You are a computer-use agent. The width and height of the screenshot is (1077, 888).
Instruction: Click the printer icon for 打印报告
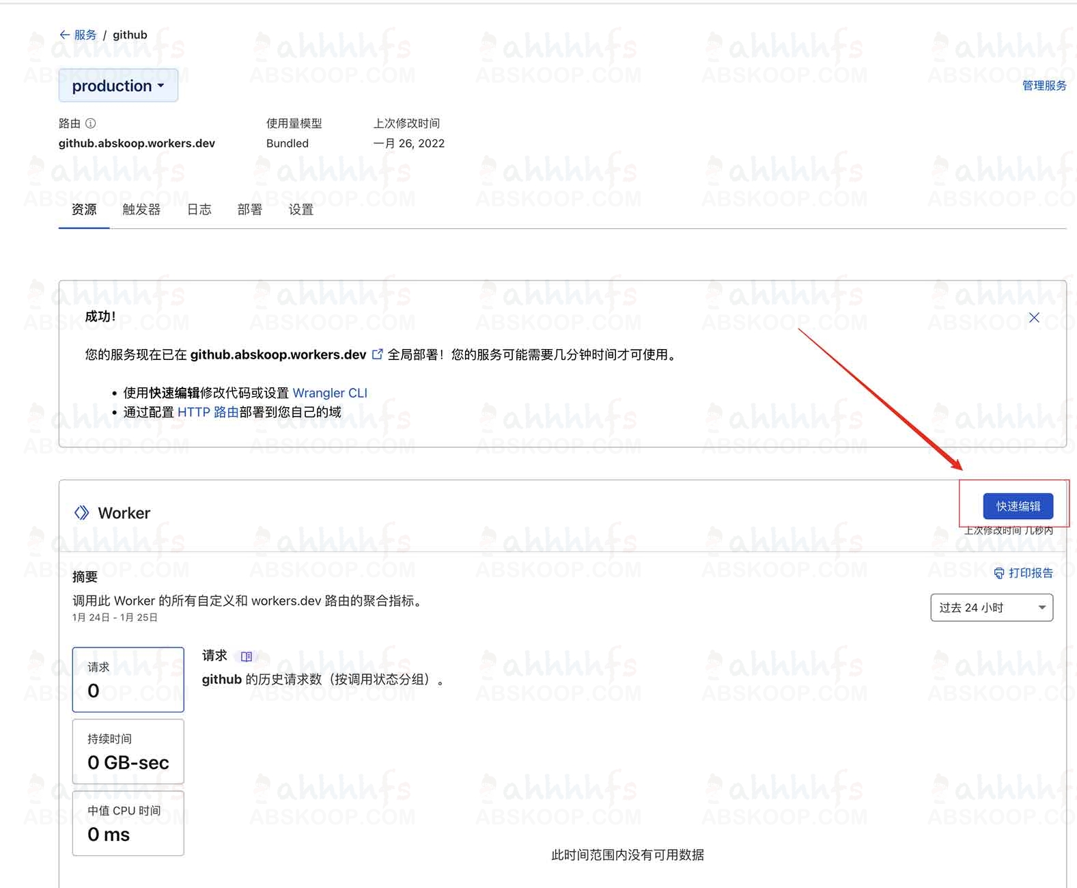click(999, 573)
